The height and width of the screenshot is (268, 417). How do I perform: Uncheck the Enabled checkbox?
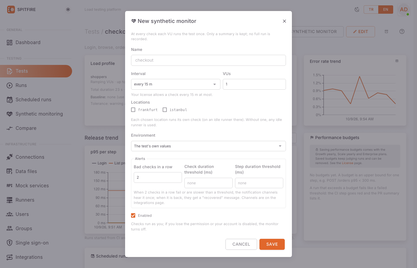click(x=133, y=216)
